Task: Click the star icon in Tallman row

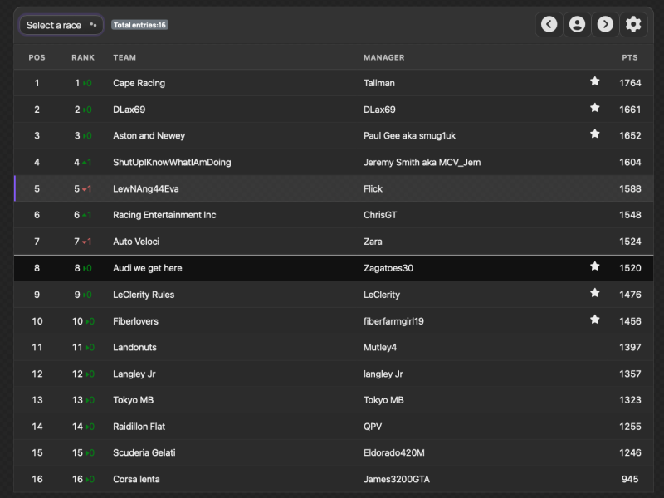Action: [x=594, y=81]
